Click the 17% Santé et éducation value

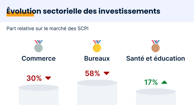[x=151, y=82]
